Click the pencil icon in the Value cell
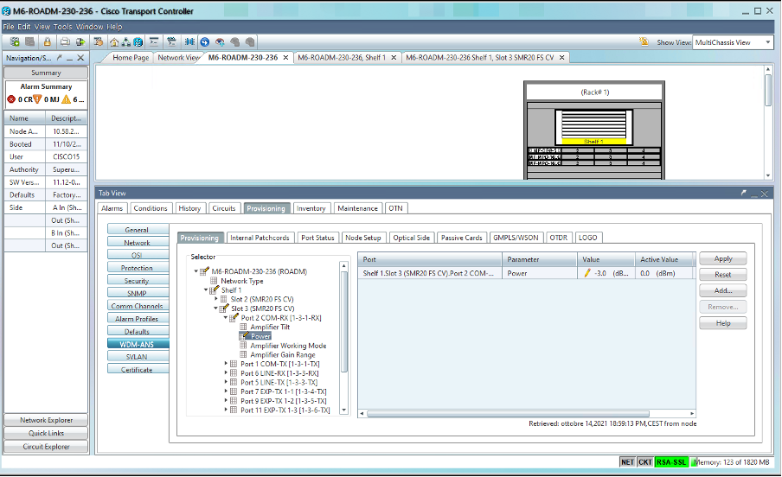Viewport: 782px width, 477px height. [x=587, y=273]
